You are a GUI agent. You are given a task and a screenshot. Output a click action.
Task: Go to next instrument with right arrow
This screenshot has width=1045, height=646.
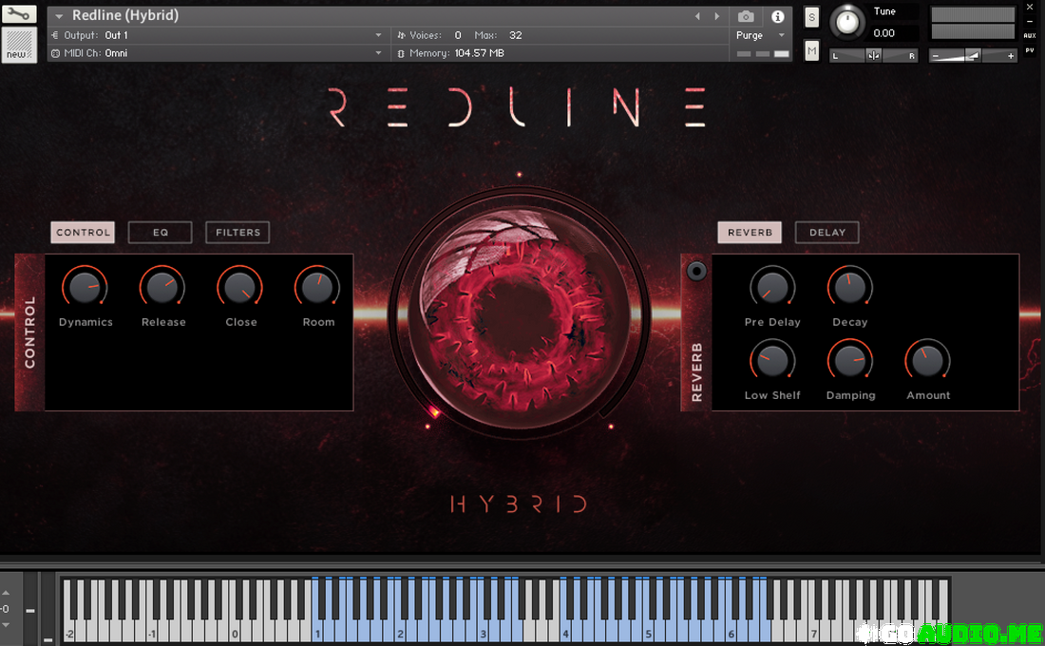pyautogui.click(x=717, y=16)
